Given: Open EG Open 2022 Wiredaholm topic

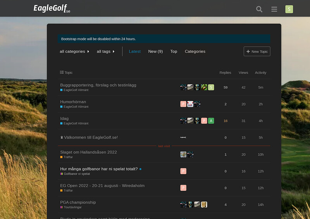Looking at the screenshot, I should pyautogui.click(x=102, y=186).
